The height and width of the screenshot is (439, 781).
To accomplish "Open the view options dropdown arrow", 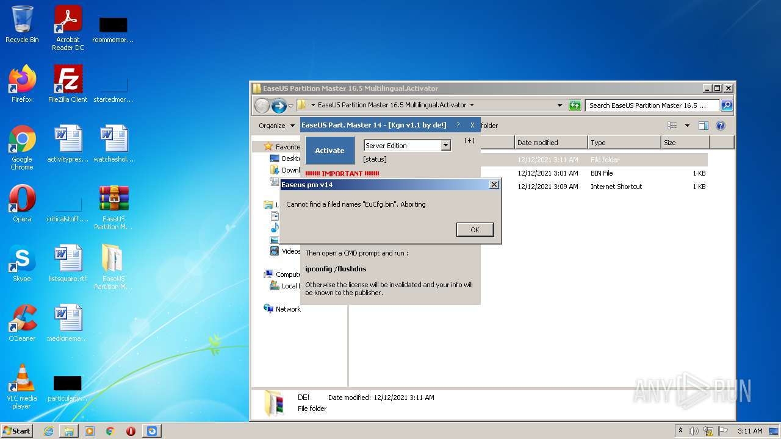I will point(687,126).
